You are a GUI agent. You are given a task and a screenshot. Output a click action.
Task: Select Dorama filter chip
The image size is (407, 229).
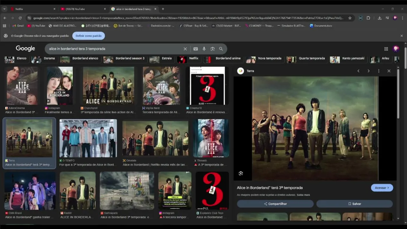pos(43,59)
